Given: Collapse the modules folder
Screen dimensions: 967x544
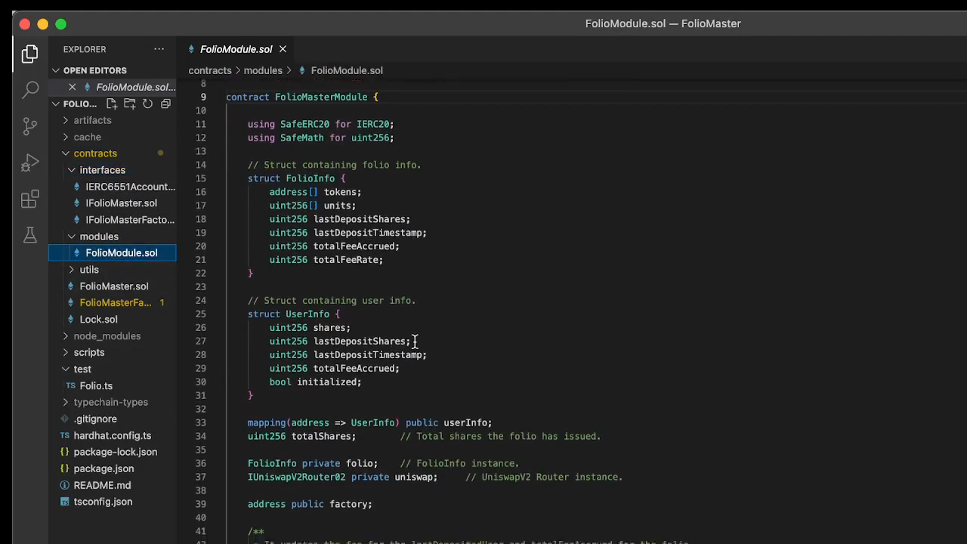Looking at the screenshot, I should (x=99, y=236).
